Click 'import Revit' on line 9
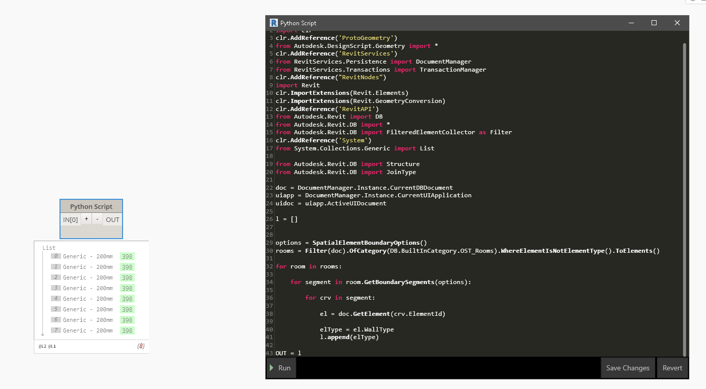 pos(298,85)
